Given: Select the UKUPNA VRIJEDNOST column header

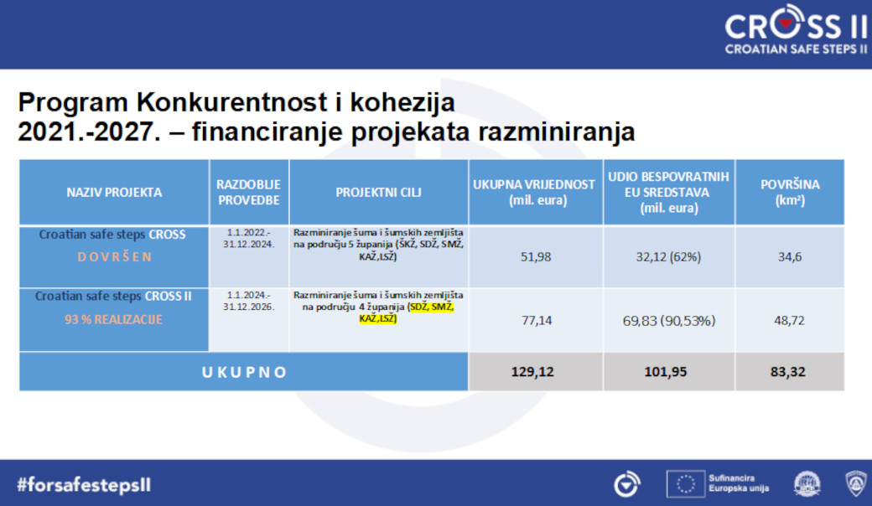Looking at the screenshot, I should [535, 192].
